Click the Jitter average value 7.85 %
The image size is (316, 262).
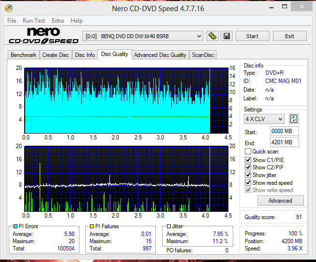221,234
